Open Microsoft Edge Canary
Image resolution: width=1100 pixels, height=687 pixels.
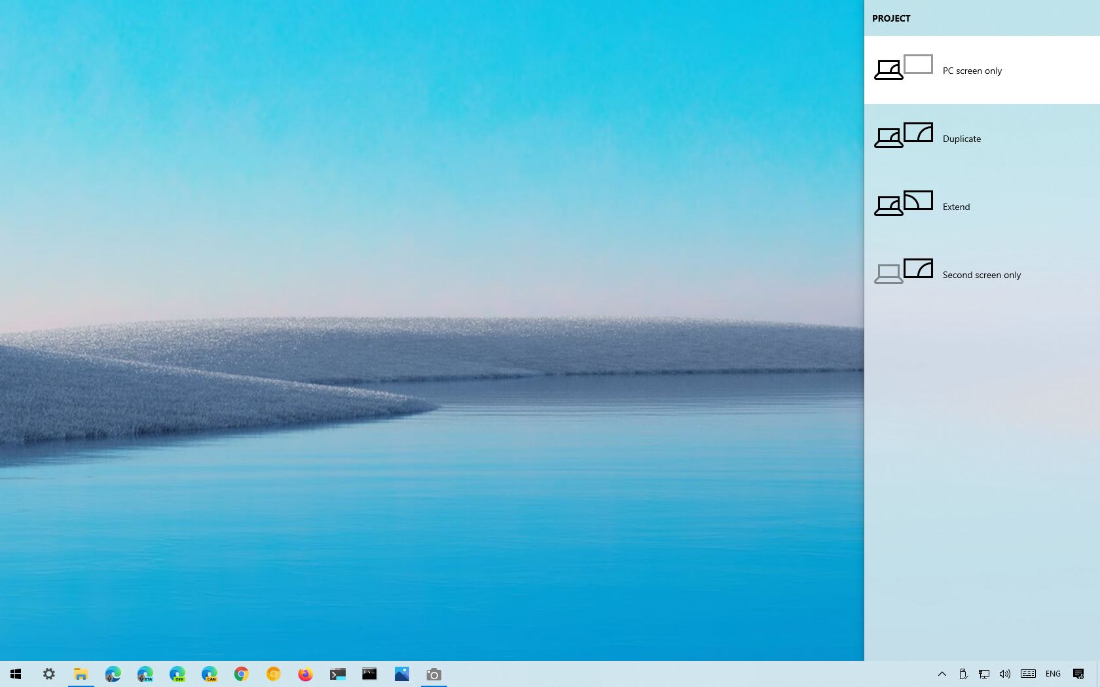point(209,674)
